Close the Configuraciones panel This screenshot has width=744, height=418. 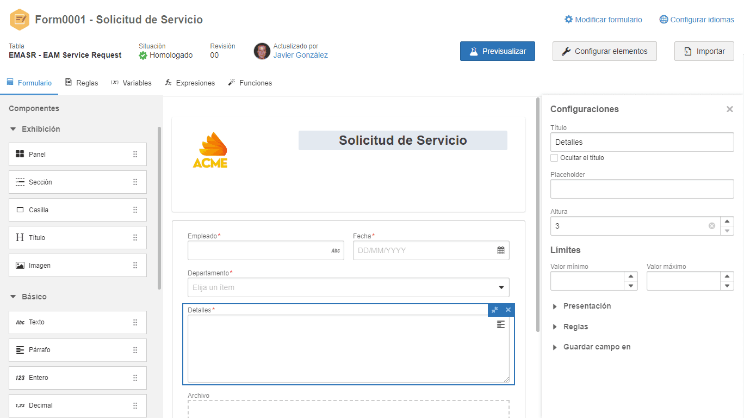(730, 109)
